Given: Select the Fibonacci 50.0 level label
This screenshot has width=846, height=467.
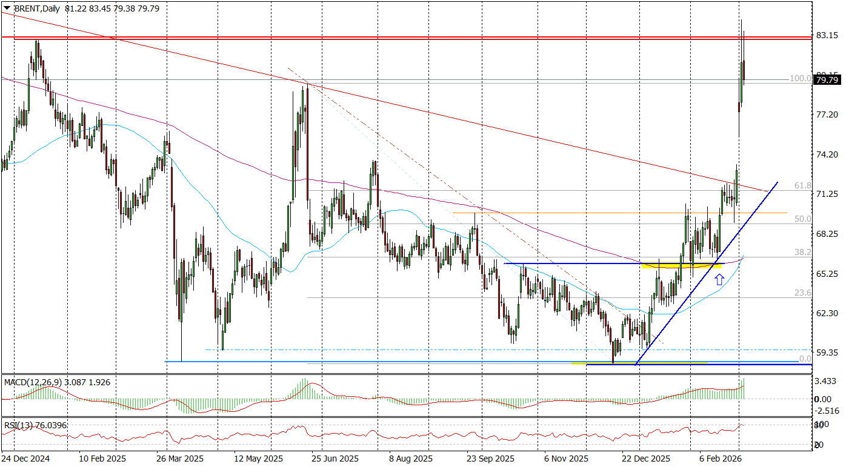Looking at the screenshot, I should click(802, 219).
